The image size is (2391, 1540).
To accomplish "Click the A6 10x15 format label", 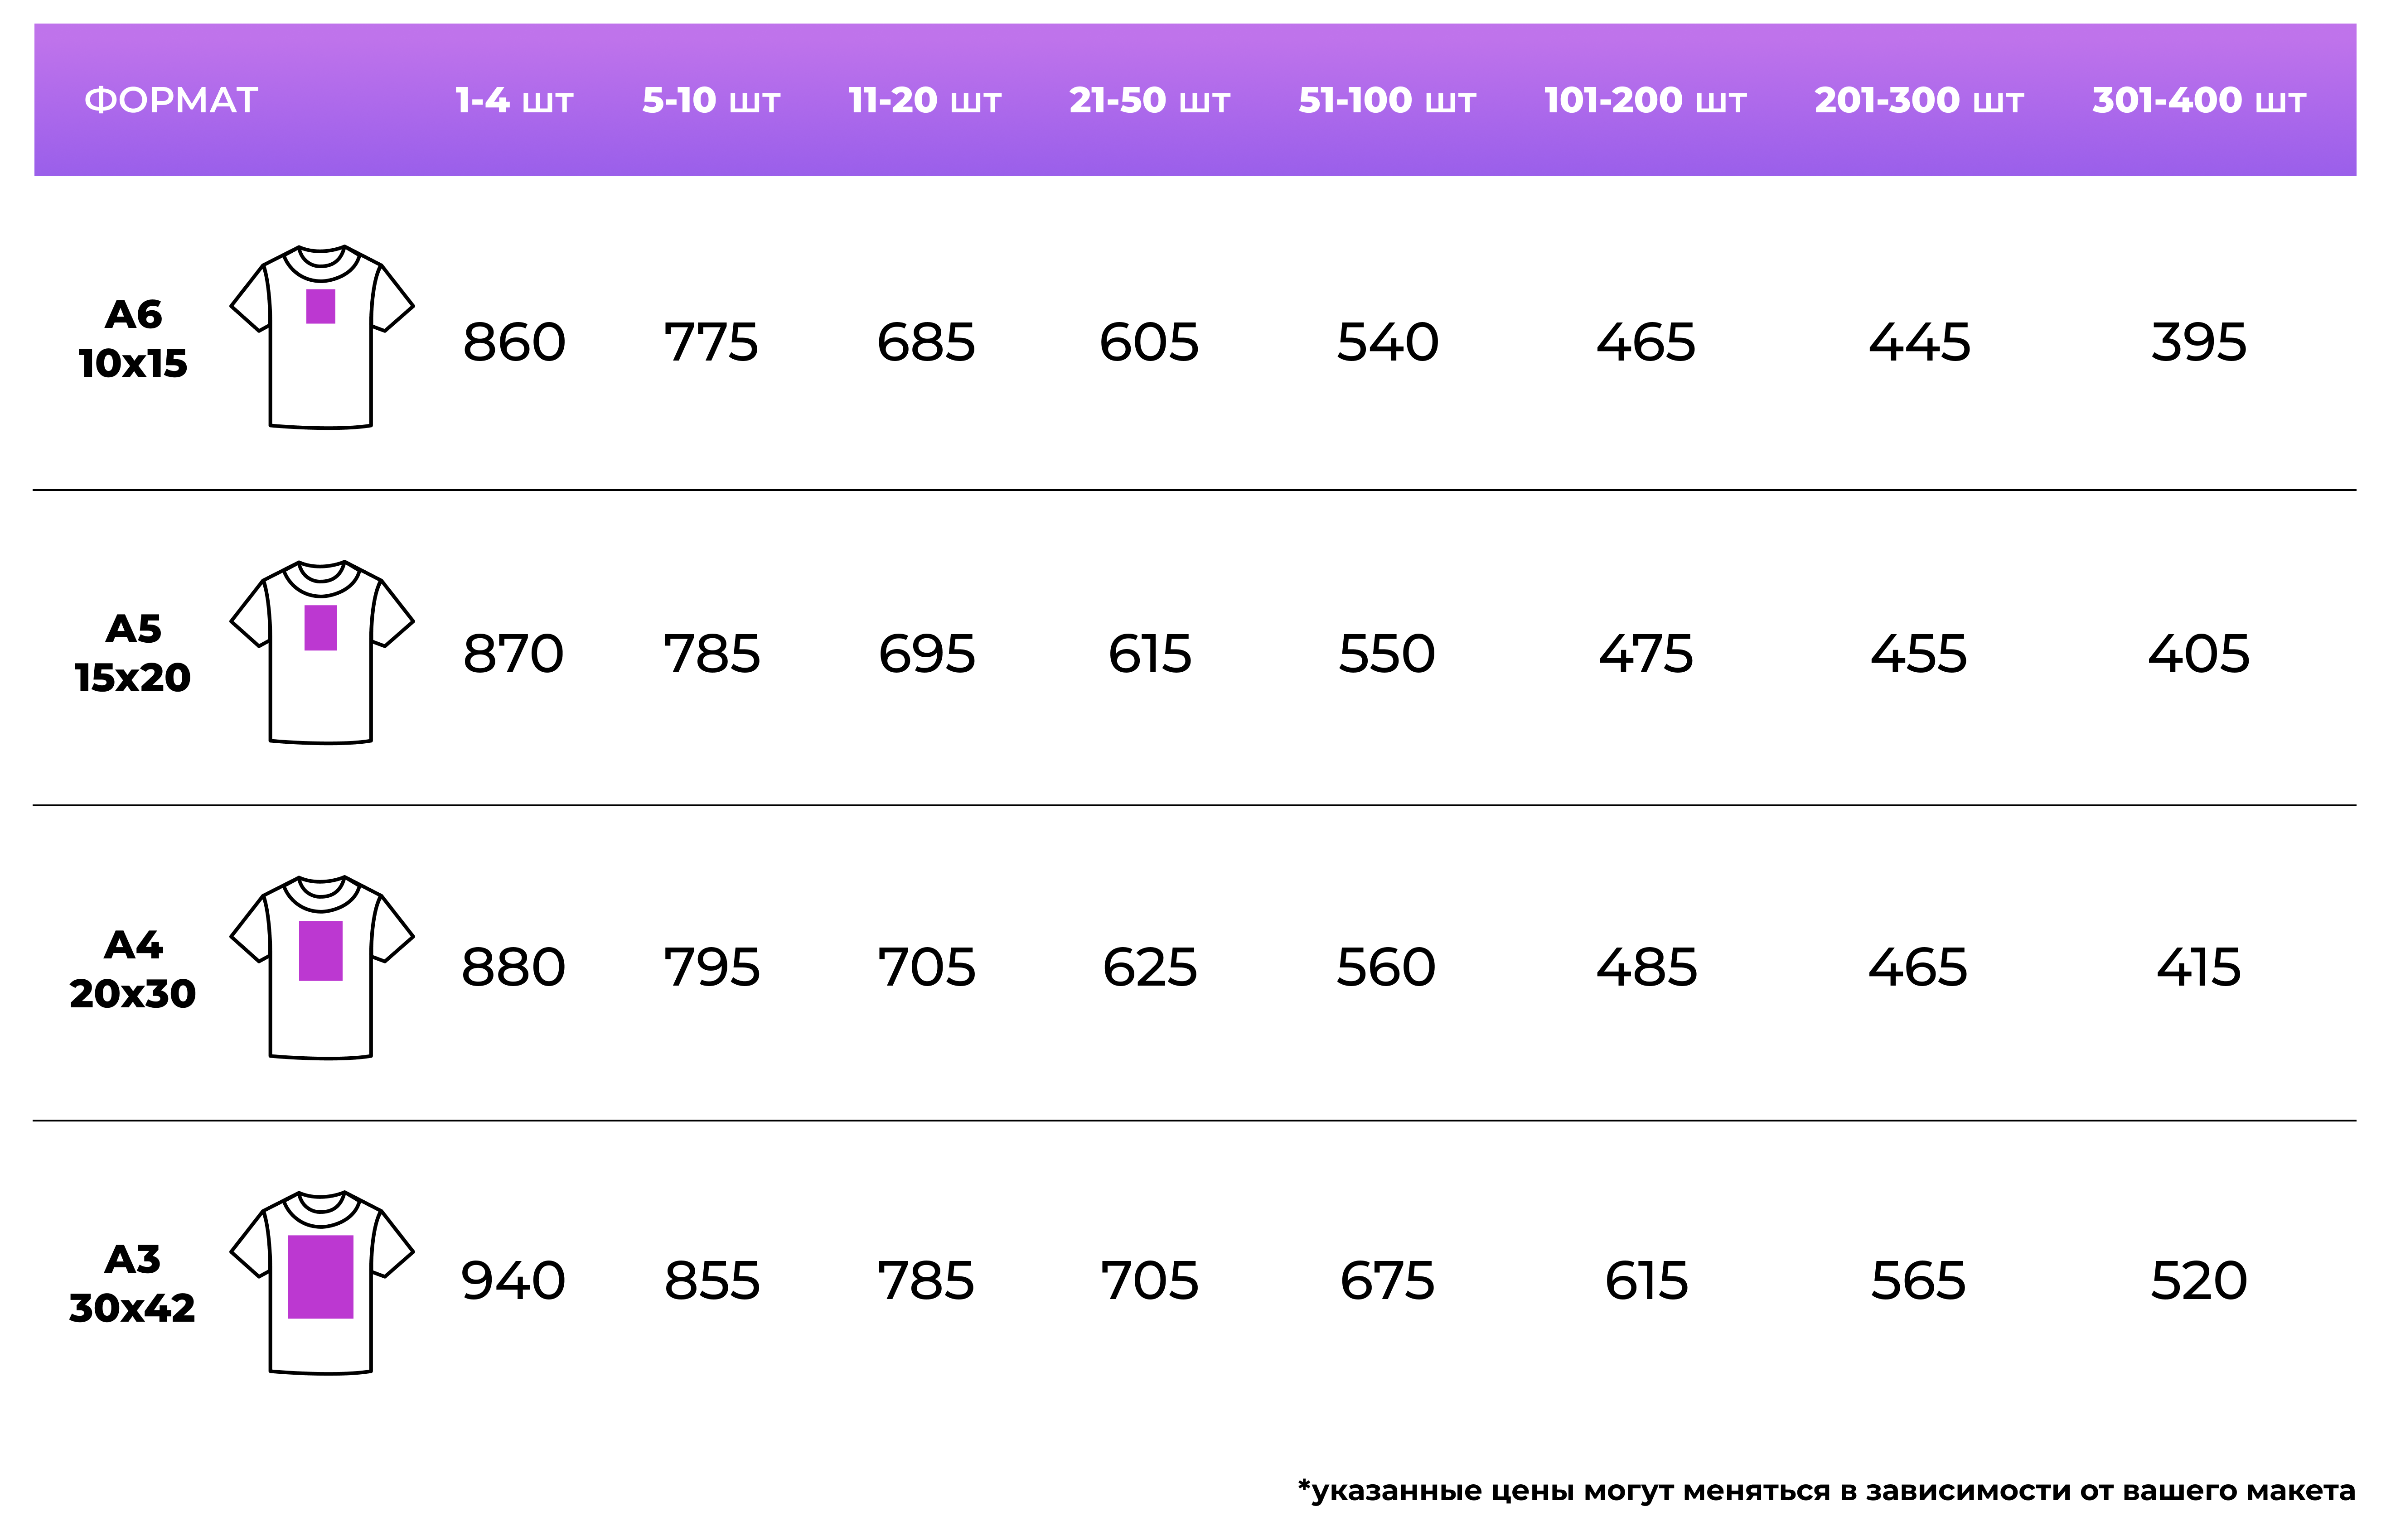I will (x=133, y=339).
